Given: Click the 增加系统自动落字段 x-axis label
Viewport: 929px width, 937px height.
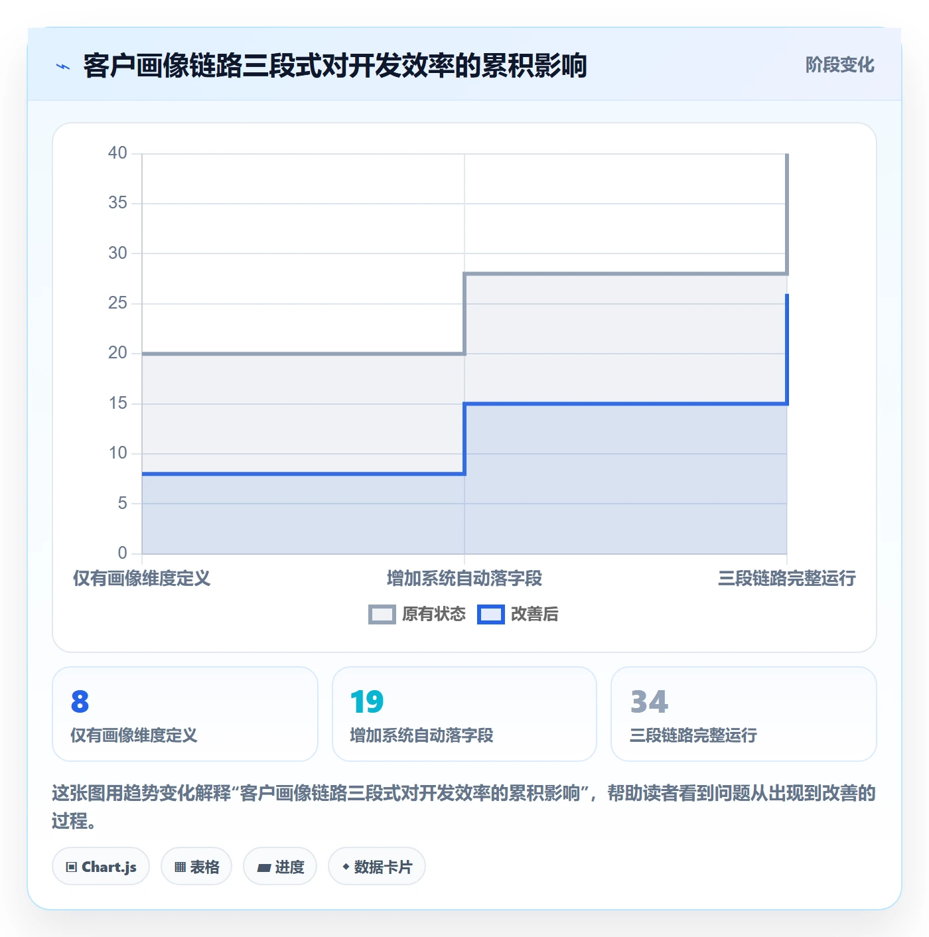Looking at the screenshot, I should (464, 579).
